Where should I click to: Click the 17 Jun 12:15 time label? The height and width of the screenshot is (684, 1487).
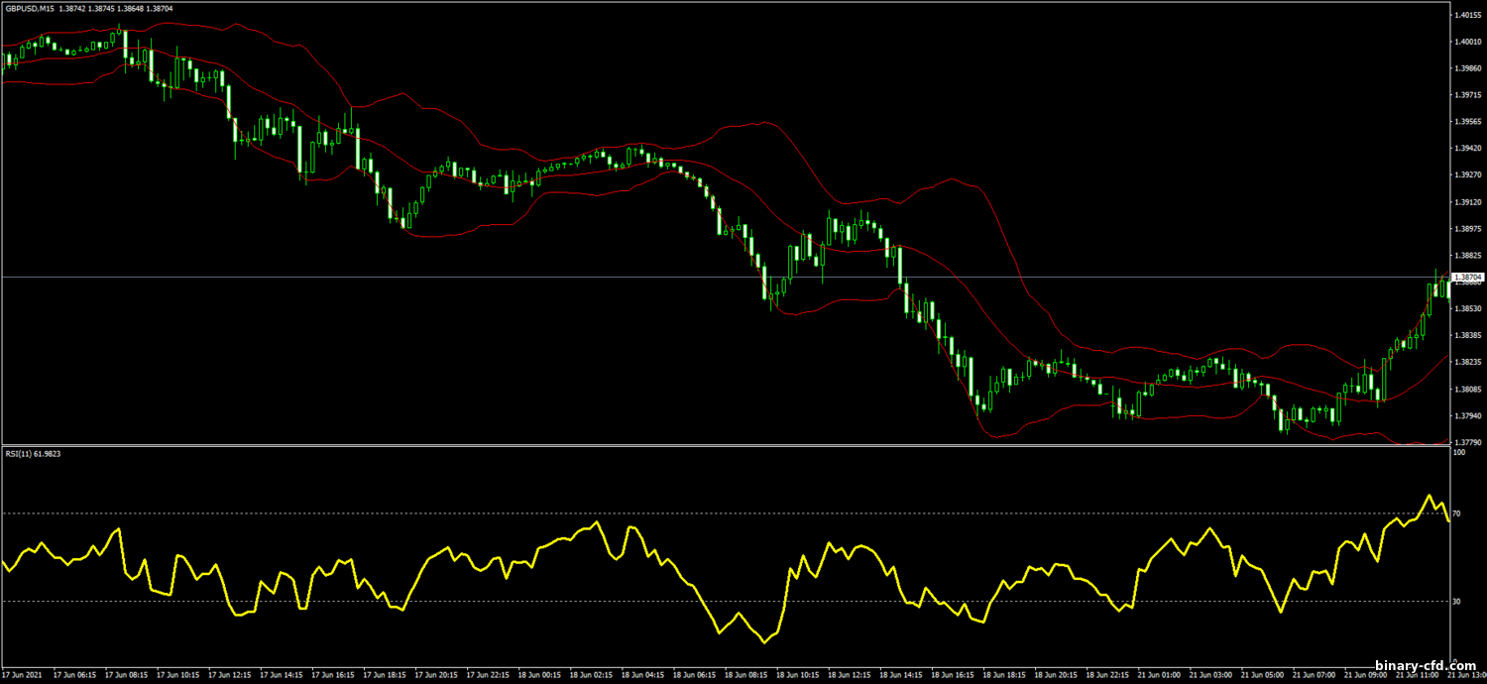228,675
